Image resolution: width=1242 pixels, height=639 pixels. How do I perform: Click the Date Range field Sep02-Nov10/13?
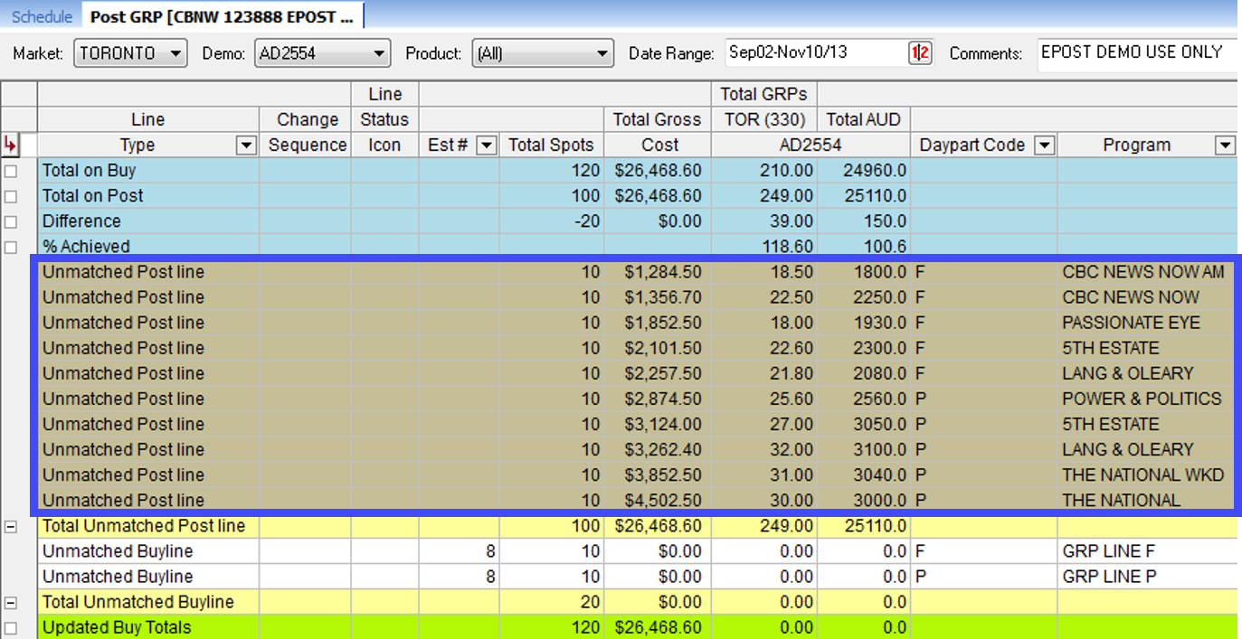pyautogui.click(x=815, y=52)
